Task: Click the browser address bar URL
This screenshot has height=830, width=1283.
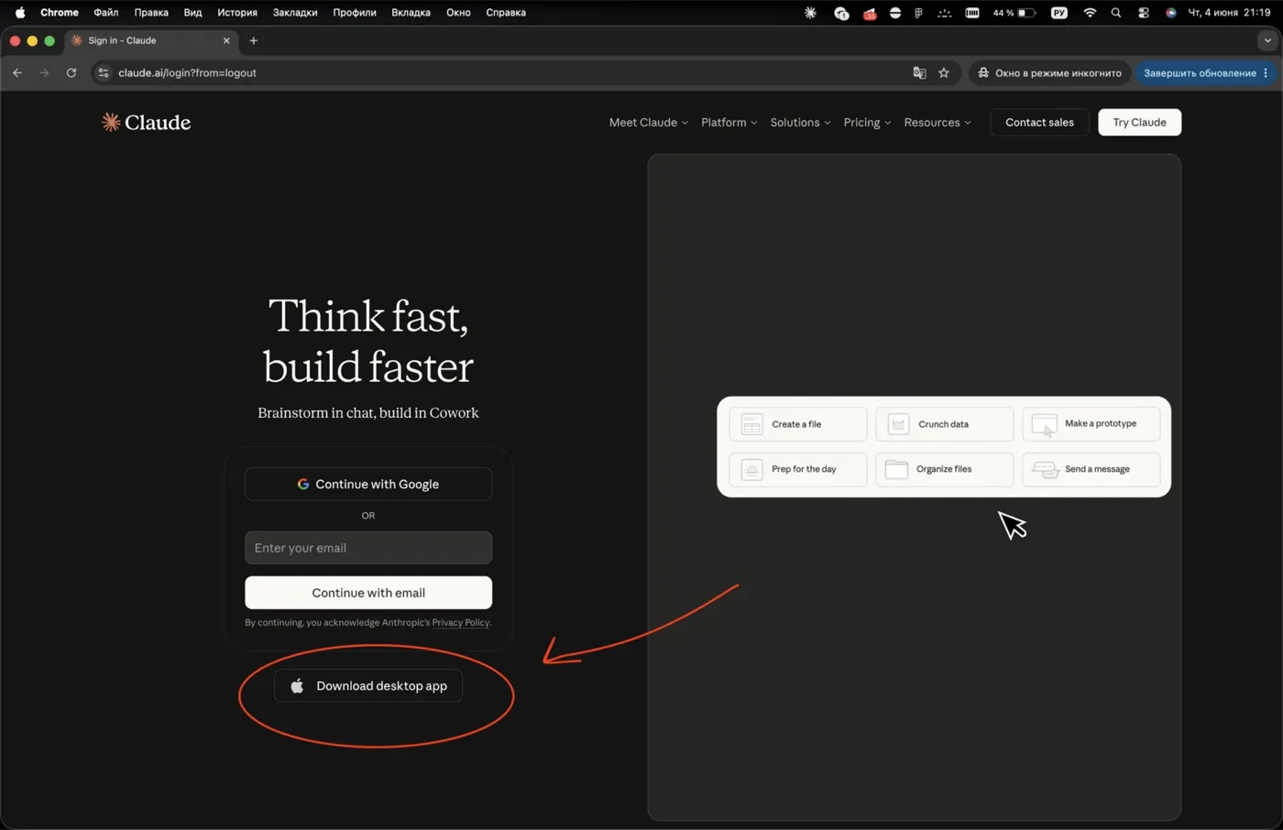Action: 187,72
